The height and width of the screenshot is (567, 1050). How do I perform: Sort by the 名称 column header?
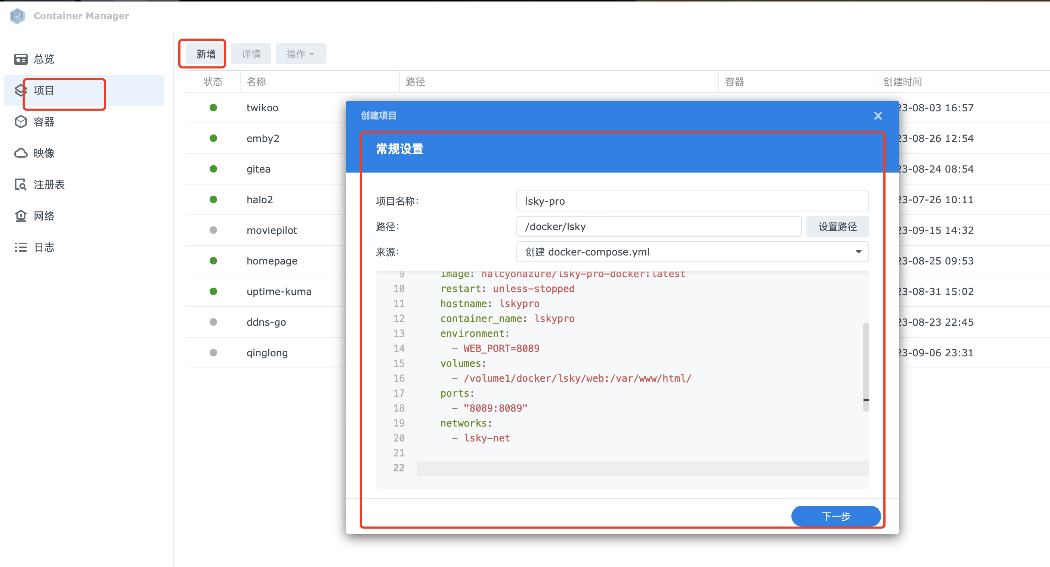[256, 82]
